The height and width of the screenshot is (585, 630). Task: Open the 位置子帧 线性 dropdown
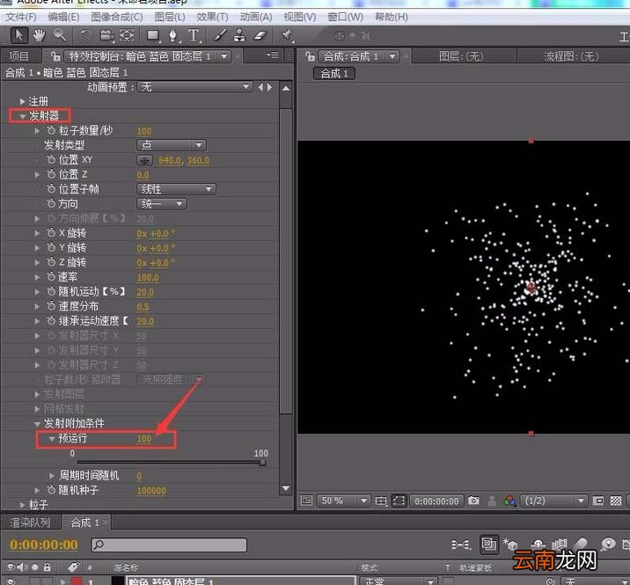(176, 189)
